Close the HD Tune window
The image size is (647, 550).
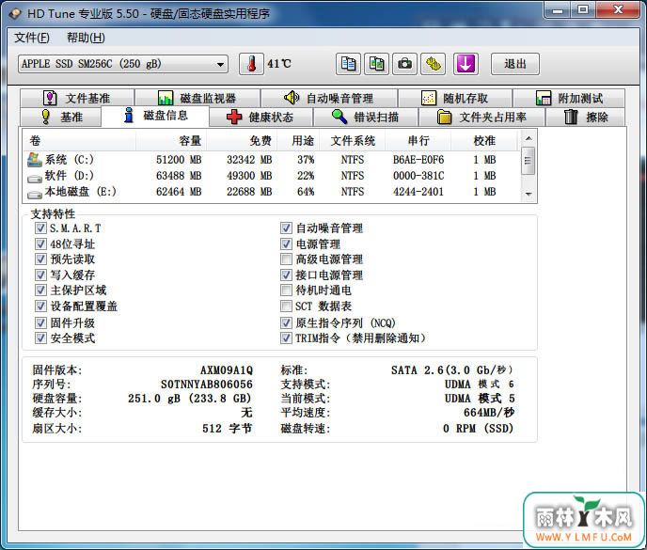click(618, 10)
